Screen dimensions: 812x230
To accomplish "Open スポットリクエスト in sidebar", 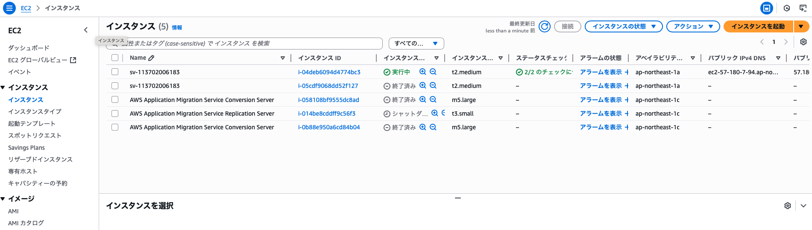I will [35, 135].
